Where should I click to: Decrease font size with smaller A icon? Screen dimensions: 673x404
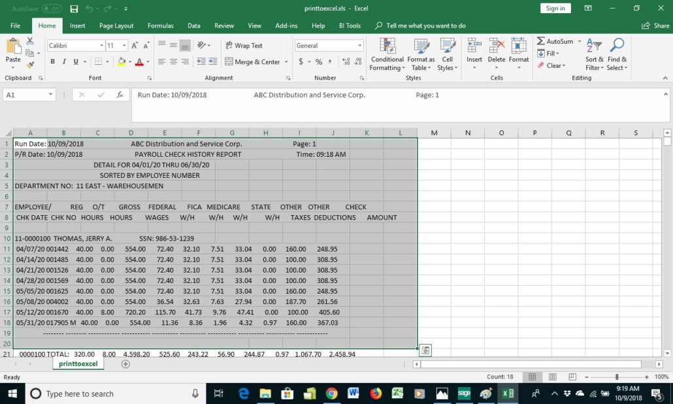146,46
